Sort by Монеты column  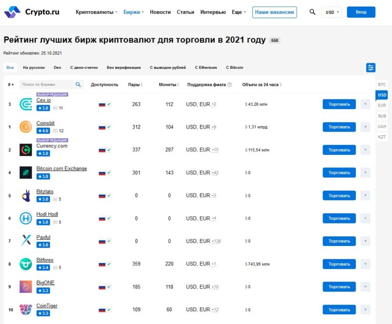pyautogui.click(x=169, y=85)
